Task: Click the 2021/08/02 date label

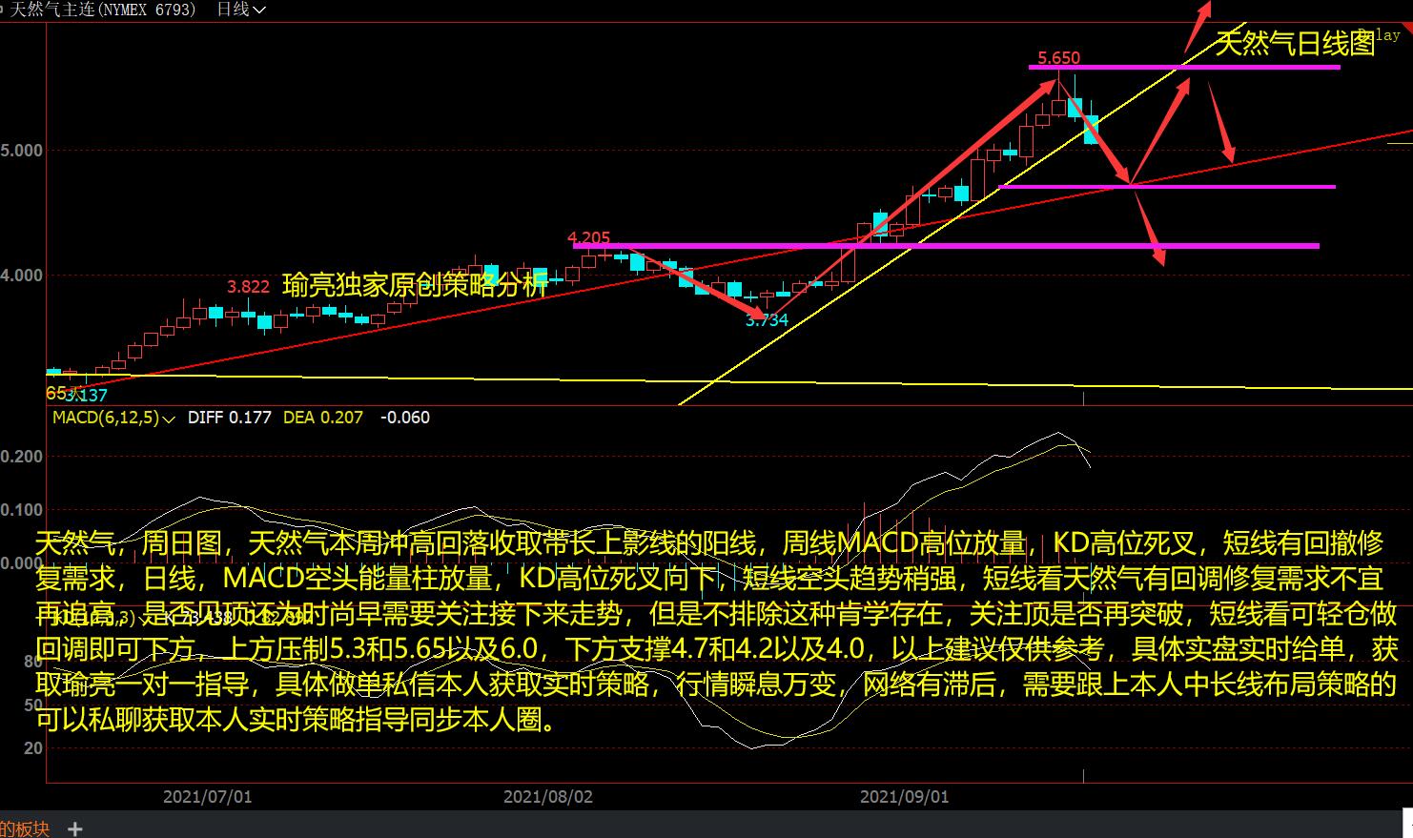Action: 548,796
